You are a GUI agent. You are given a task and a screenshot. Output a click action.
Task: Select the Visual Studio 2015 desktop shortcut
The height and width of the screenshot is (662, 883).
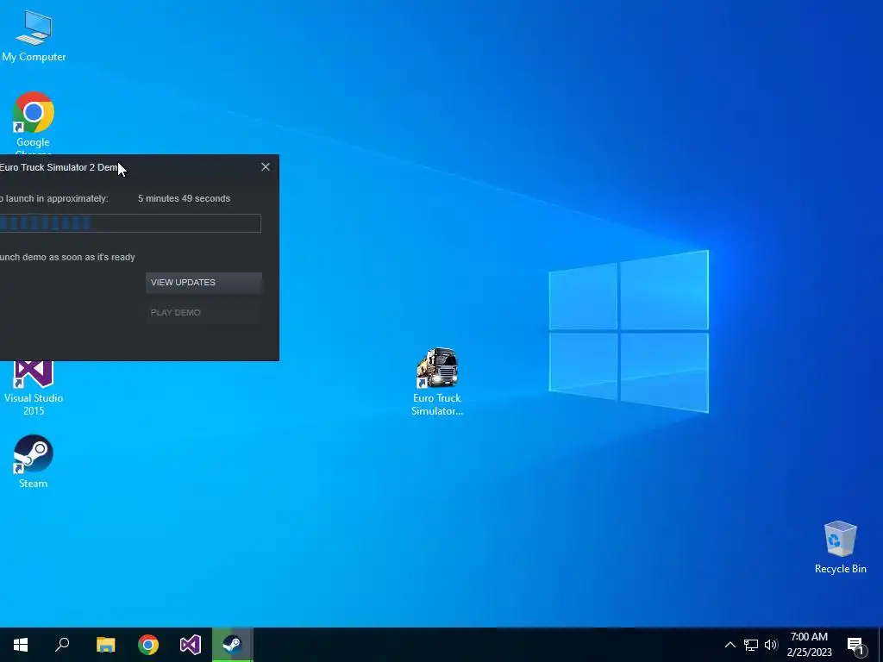point(34,390)
